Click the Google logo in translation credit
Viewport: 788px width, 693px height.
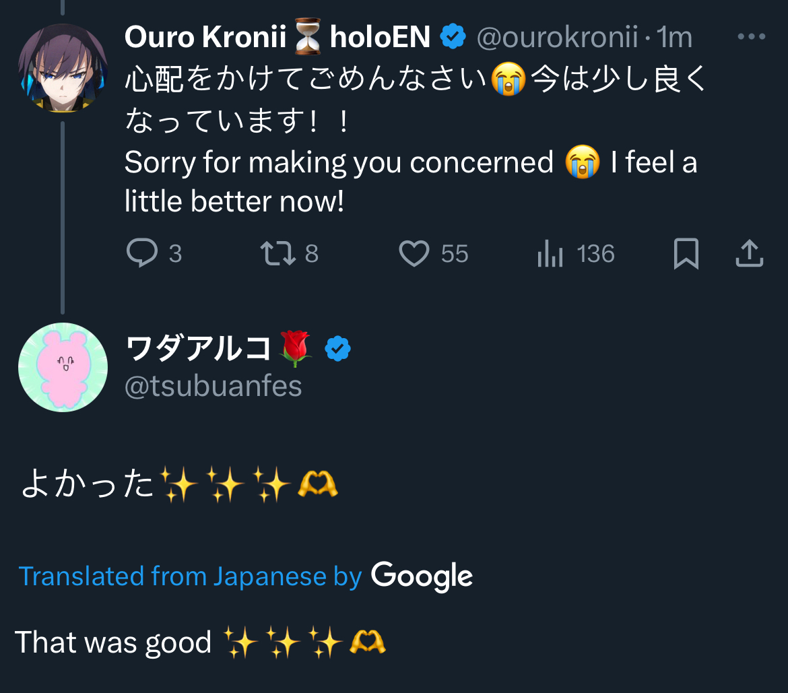pyautogui.click(x=422, y=576)
